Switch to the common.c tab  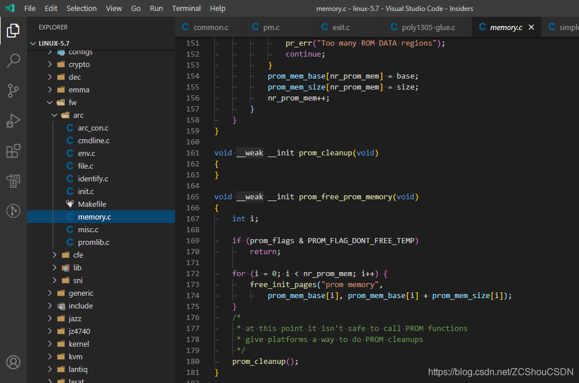pyautogui.click(x=210, y=27)
